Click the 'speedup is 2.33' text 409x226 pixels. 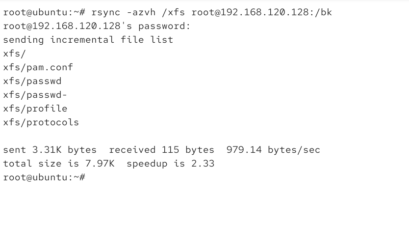pos(170,164)
